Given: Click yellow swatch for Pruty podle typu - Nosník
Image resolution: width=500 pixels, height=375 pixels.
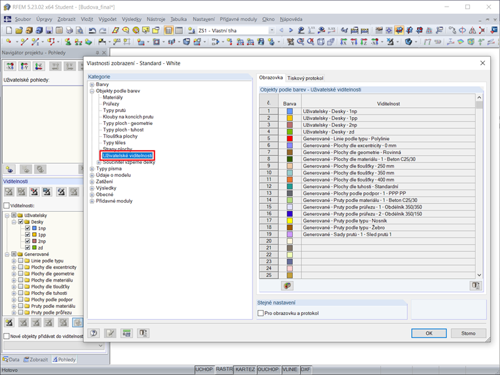Looking at the screenshot, I should coord(289,220).
